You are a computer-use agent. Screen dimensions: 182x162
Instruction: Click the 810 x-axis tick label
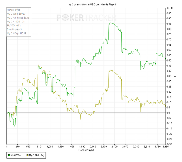[x=39, y=147]
